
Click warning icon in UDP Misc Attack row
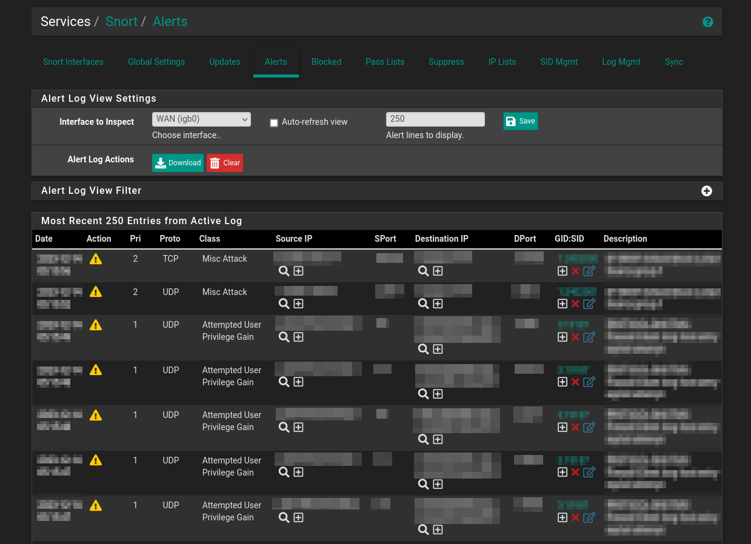coord(96,292)
